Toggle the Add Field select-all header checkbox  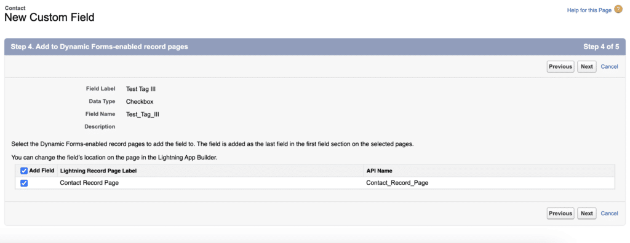(x=24, y=171)
